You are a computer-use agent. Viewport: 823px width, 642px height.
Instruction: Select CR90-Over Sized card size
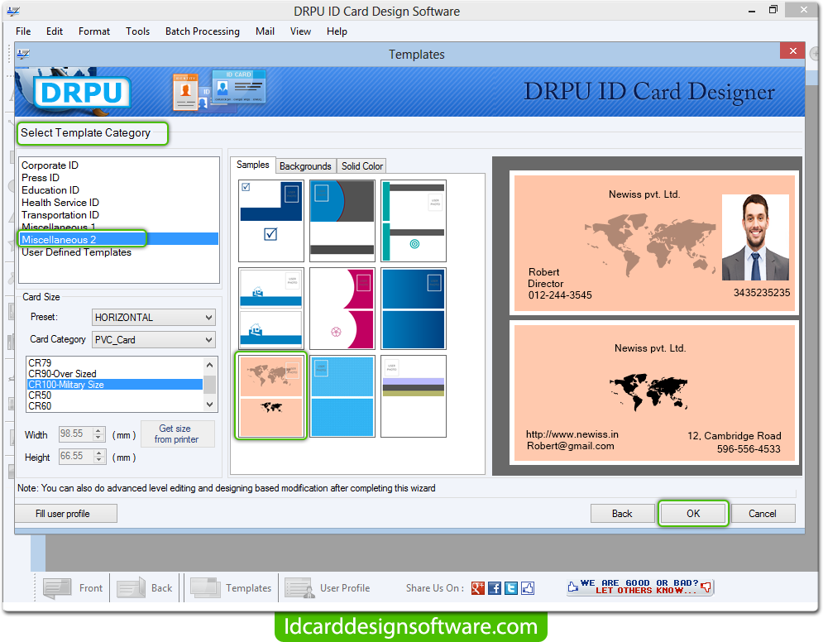(114, 374)
